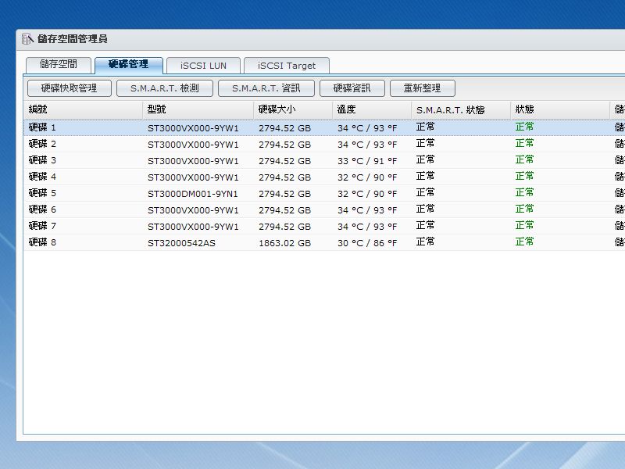Screen dimensions: 625x469
Task: Click the Storage Manager window title icon
Action: 27,39
